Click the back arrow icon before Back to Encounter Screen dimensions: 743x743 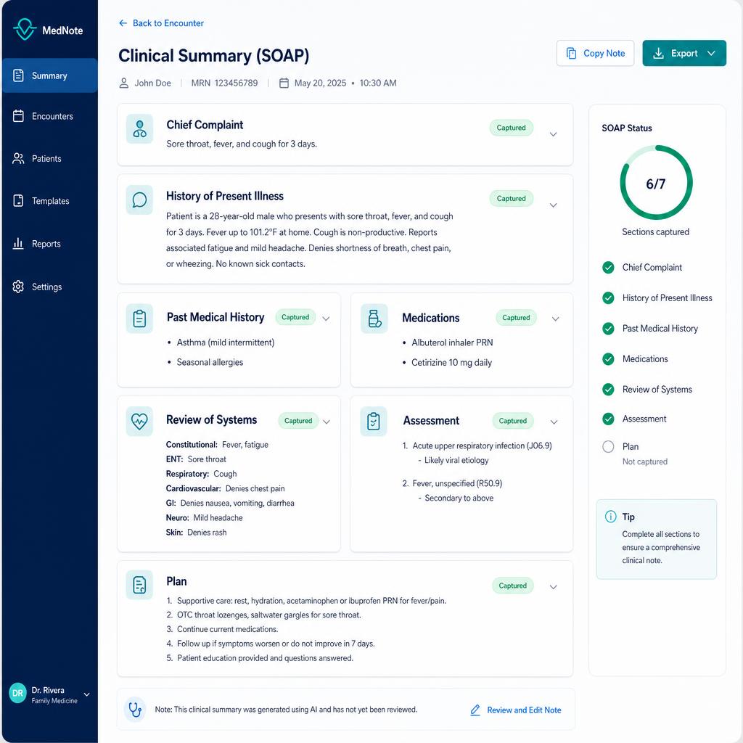(123, 23)
